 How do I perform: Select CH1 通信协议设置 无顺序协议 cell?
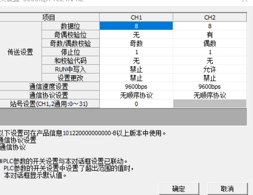tap(136, 95)
